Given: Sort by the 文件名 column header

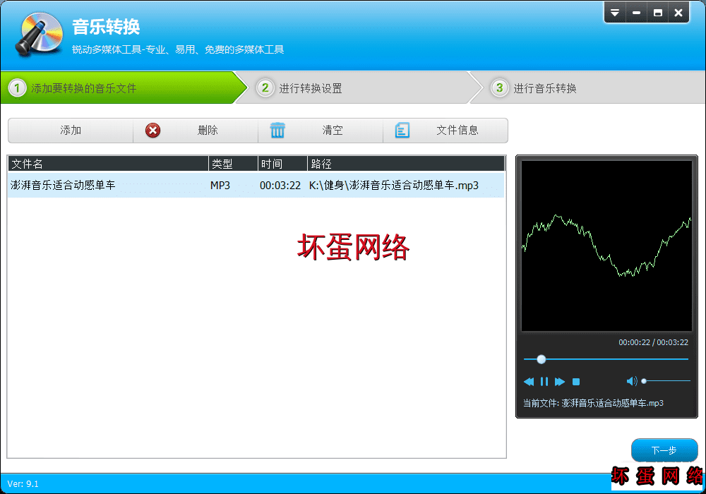Looking at the screenshot, I should [108, 164].
